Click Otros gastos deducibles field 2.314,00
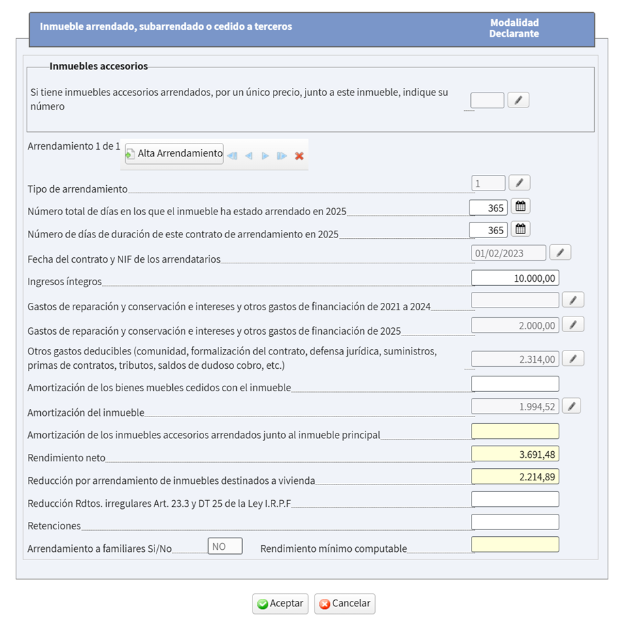The image size is (624, 624). pos(515,359)
